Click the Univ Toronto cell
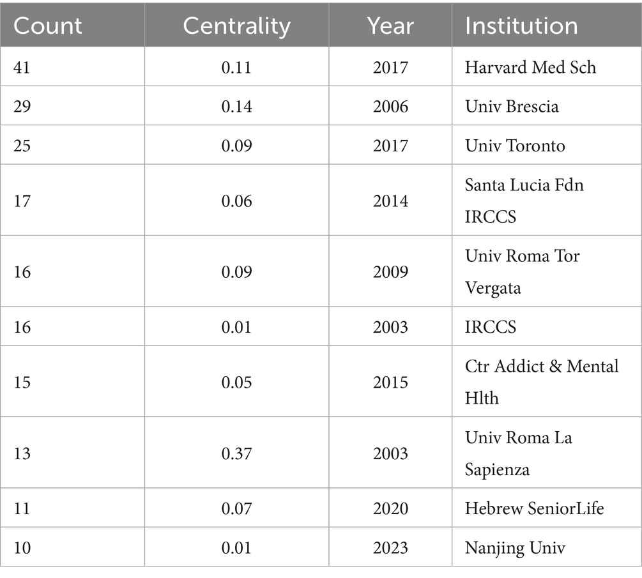642x578 pixels. point(515,146)
